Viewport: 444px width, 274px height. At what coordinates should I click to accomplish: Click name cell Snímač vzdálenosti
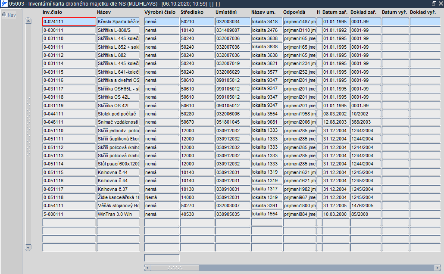pyautogui.click(x=119, y=122)
